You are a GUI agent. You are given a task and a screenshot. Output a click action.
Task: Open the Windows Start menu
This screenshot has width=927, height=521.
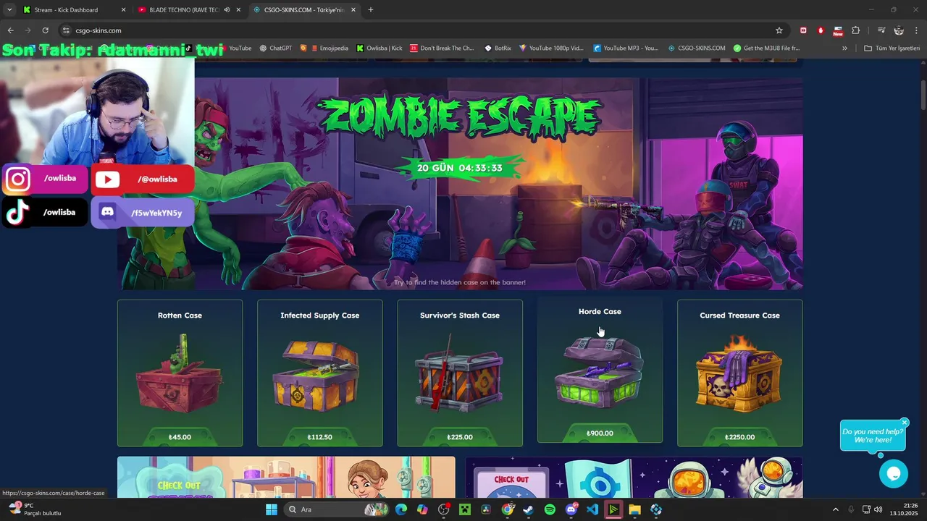click(x=271, y=509)
